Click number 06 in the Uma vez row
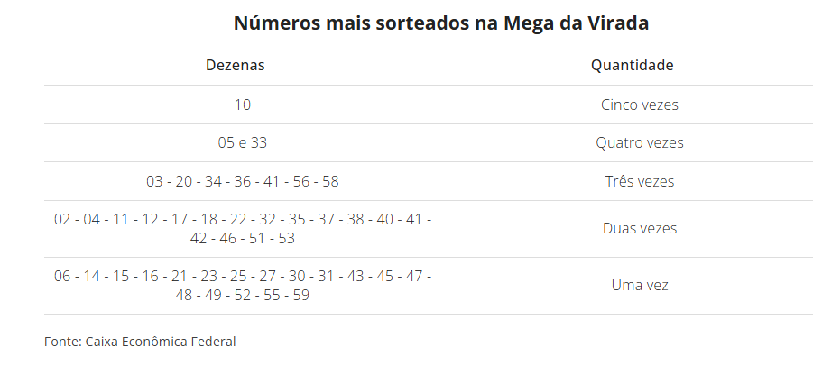Screen dimensions: 813x365 [63, 277]
